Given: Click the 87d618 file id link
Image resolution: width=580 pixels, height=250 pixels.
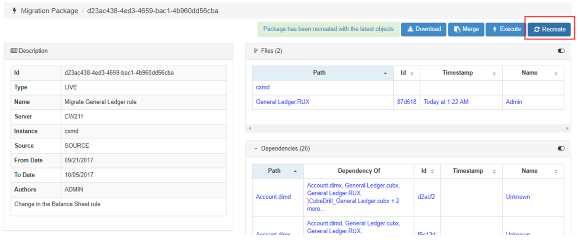Looking at the screenshot, I should (x=407, y=102).
